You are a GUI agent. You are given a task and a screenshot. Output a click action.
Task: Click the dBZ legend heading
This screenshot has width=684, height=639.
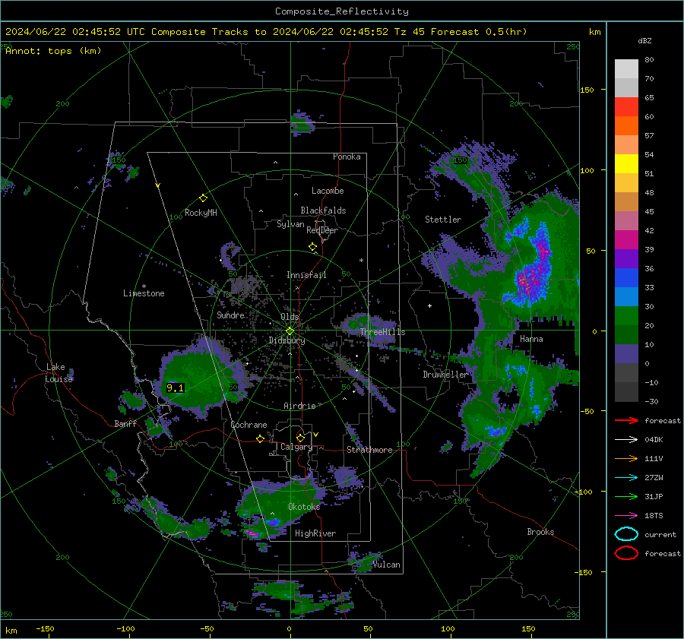[644, 40]
